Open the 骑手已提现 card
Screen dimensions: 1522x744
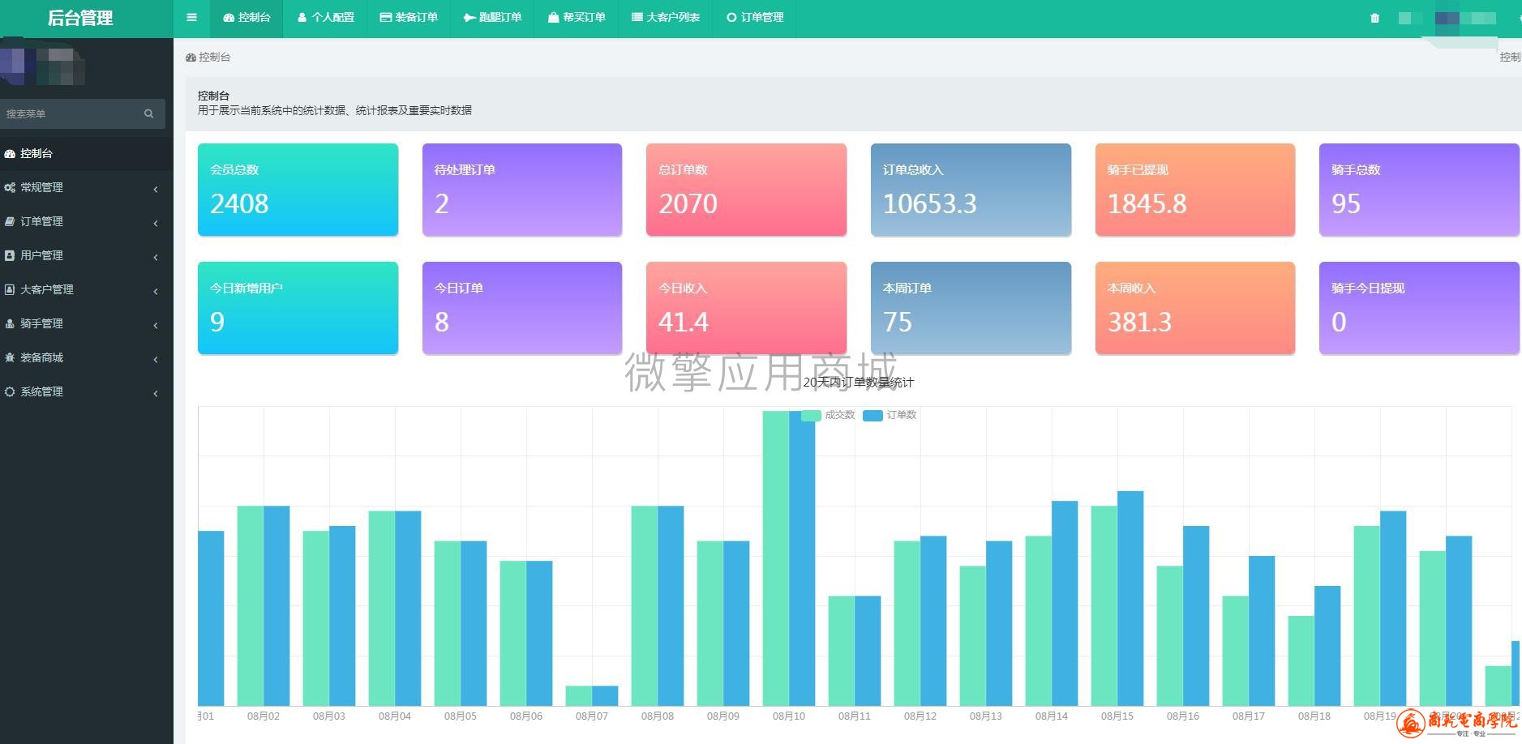click(x=1195, y=190)
